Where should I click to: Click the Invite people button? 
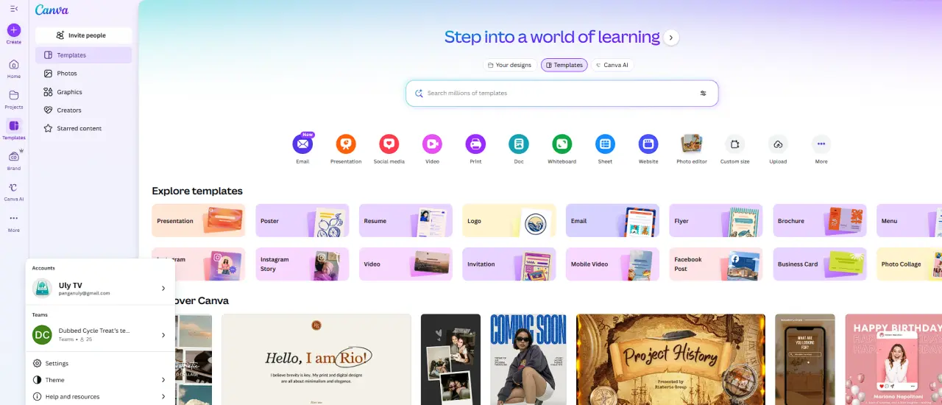point(83,35)
